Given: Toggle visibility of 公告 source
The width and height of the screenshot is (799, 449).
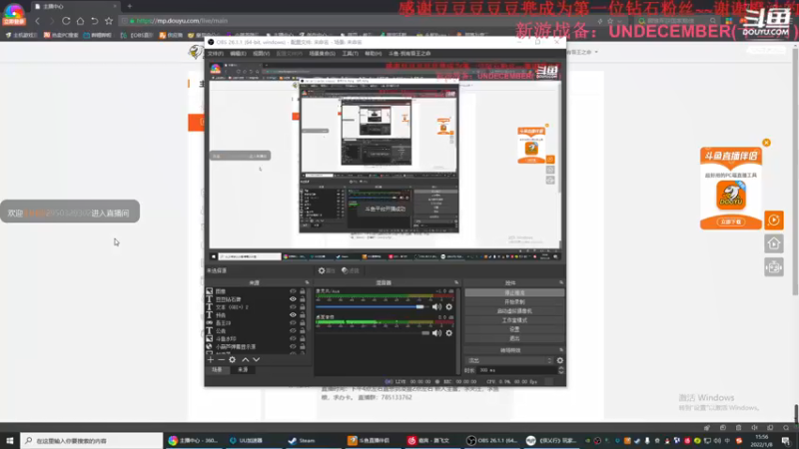Looking at the screenshot, I should pos(293,331).
